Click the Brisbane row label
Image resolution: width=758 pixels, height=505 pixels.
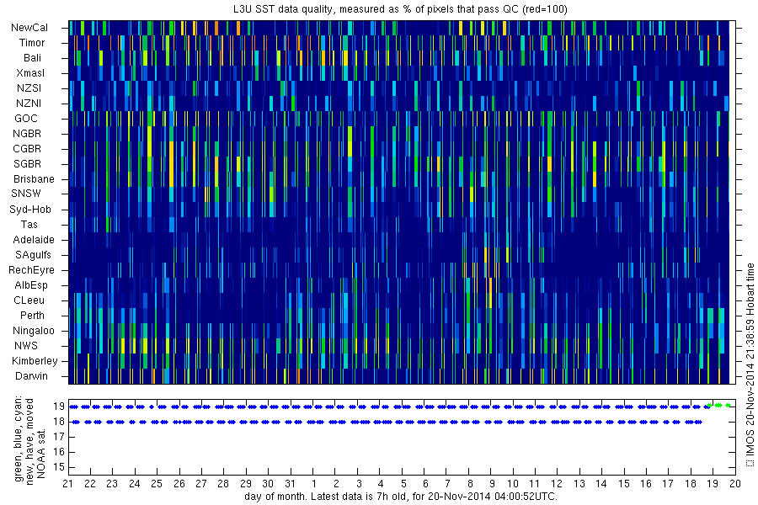[34, 178]
